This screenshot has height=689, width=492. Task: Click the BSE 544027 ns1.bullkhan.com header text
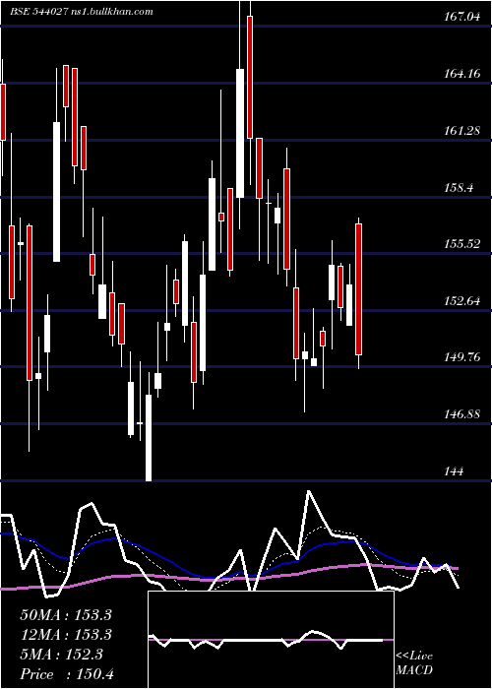[x=82, y=12]
